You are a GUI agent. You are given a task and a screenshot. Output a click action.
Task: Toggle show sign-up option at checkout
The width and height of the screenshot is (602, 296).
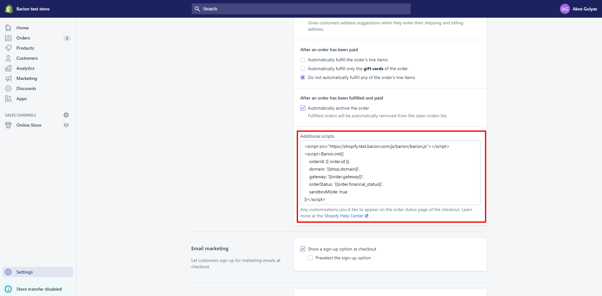pyautogui.click(x=303, y=249)
